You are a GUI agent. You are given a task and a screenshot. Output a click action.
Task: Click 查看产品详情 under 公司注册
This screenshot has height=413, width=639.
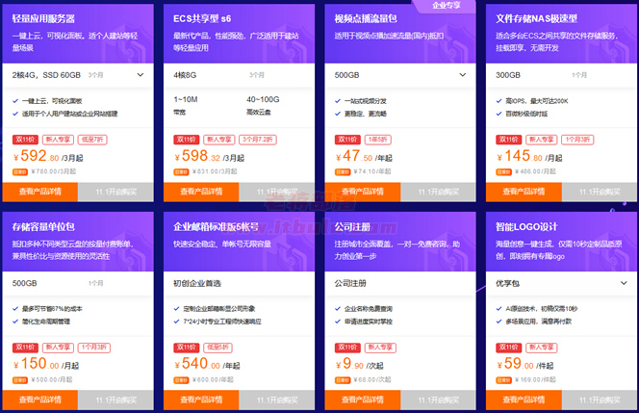(363, 400)
